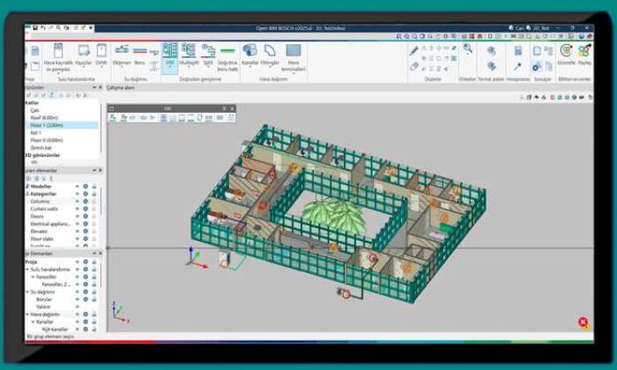Close the Görünümler side panel

(x=100, y=87)
